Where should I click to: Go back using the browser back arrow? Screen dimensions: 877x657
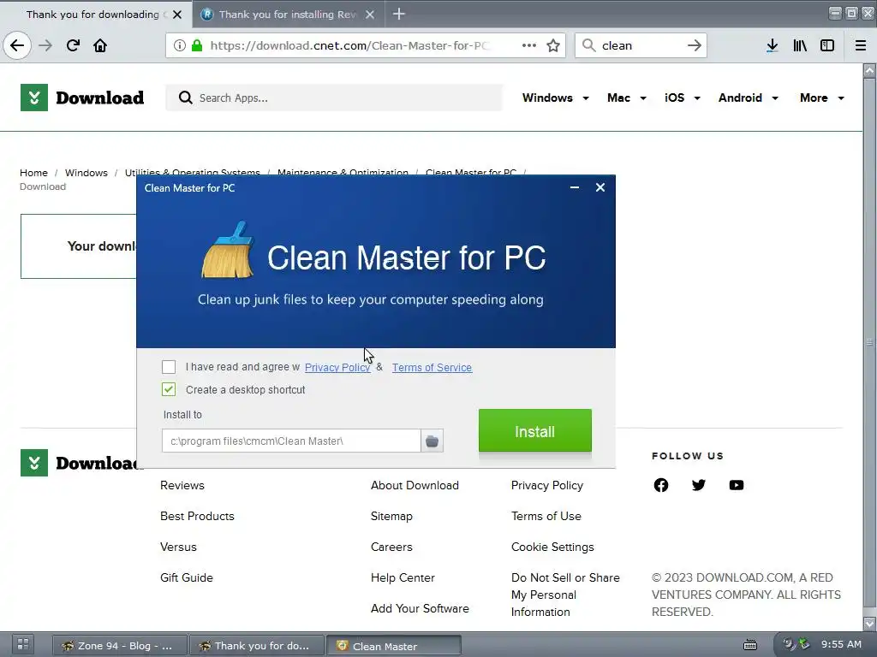[x=17, y=45]
